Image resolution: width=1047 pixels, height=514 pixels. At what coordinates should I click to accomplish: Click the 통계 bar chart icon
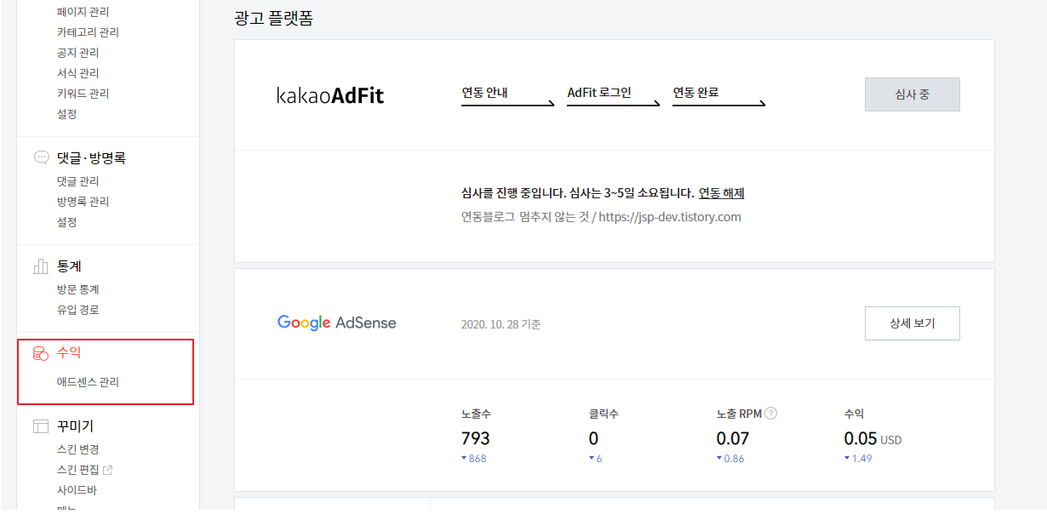pos(41,266)
